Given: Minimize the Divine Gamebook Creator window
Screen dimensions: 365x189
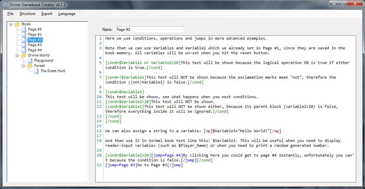Looking at the screenshot, I should tap(334, 4).
